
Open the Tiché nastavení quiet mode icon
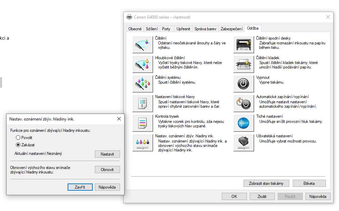pos(244,123)
